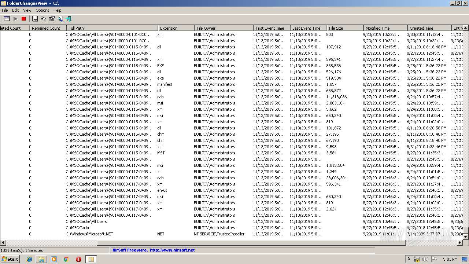
Task: Open the Action Center flag icon
Action: pyautogui.click(x=434, y=259)
